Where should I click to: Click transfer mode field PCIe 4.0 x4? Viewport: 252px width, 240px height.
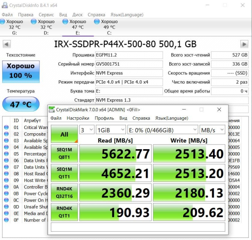tap(129, 82)
